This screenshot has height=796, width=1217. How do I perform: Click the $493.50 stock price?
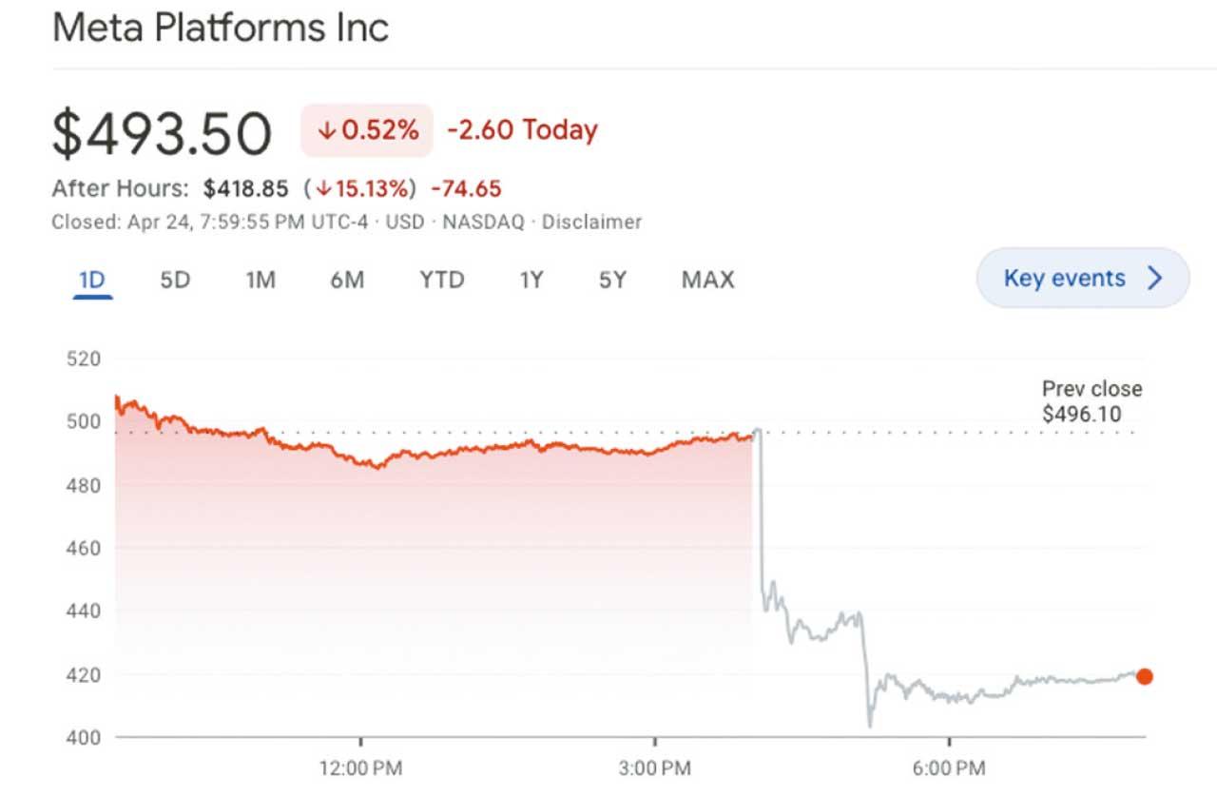point(162,134)
